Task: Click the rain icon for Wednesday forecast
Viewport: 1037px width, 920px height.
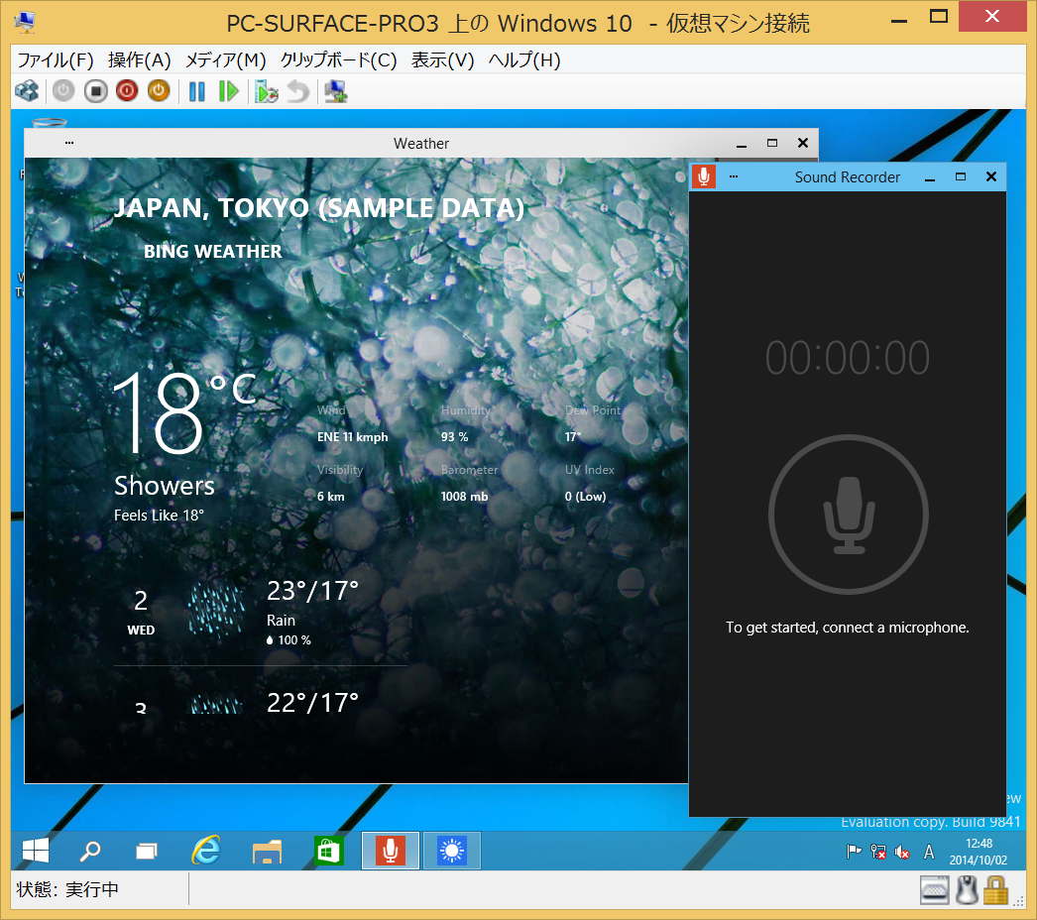Action: [x=216, y=610]
